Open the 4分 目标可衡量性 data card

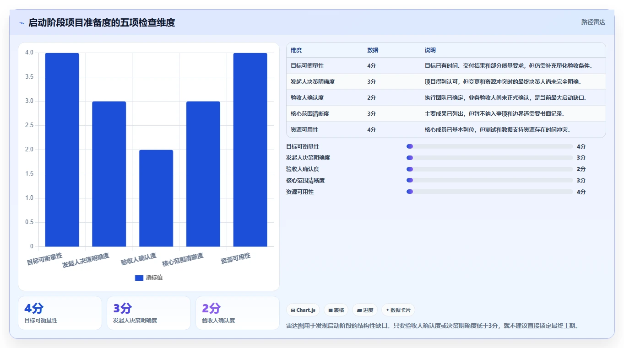pyautogui.click(x=60, y=313)
